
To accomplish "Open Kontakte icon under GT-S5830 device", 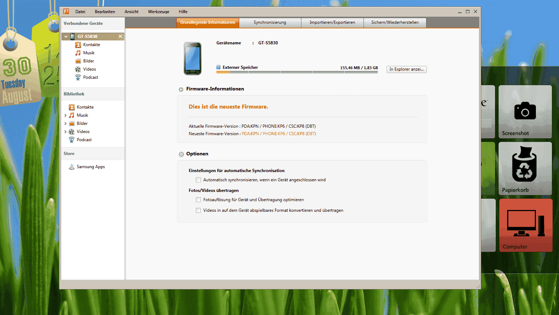I will point(78,45).
